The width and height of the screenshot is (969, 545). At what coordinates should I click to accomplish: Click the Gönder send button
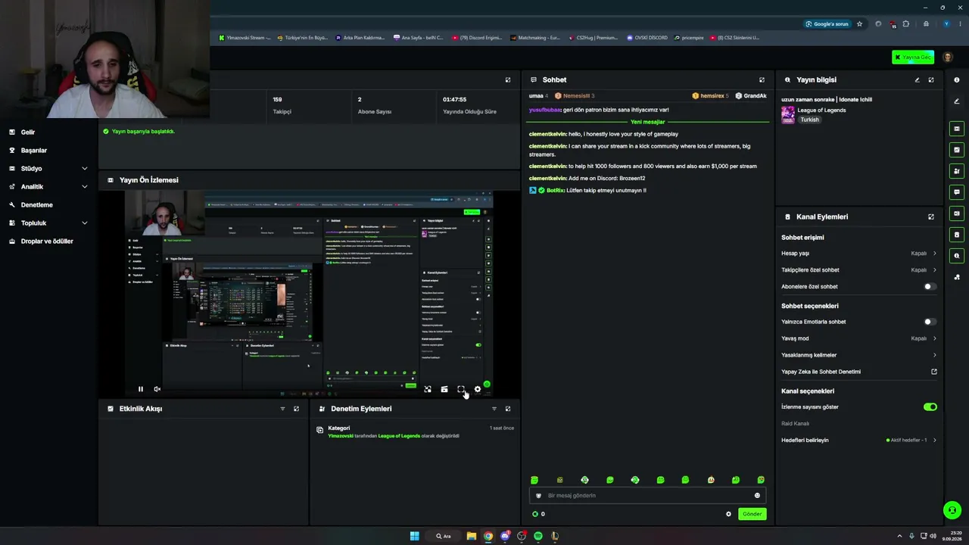pyautogui.click(x=752, y=514)
